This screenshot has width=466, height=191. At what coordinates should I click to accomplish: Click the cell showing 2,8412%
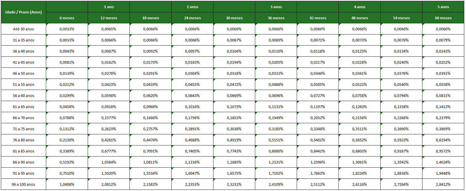tap(443, 185)
